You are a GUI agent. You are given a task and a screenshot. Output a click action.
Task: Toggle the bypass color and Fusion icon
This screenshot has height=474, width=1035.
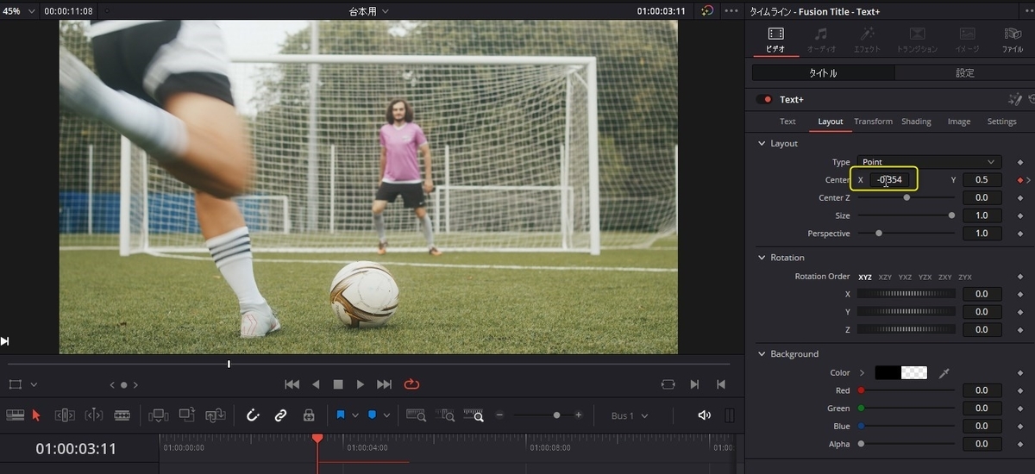coord(707,11)
